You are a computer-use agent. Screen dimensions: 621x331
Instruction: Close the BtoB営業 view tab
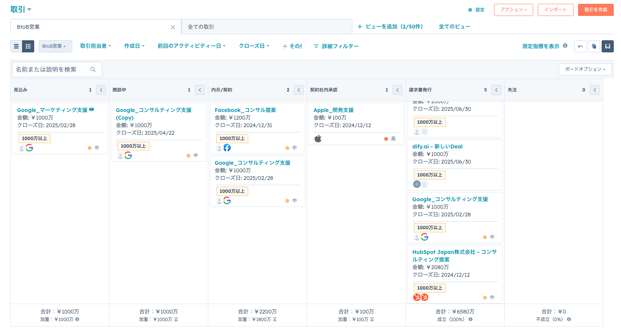pyautogui.click(x=173, y=27)
